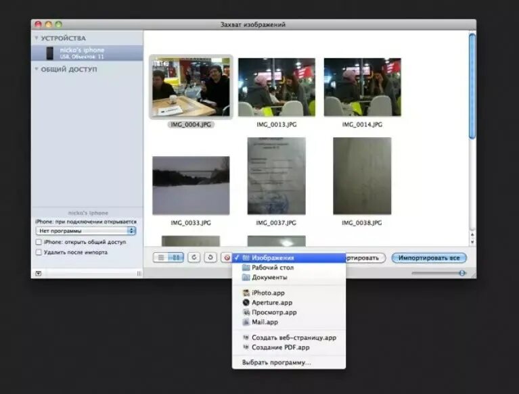The height and width of the screenshot is (394, 519).
Task: Select the IMG_0037.JPG document thumbnail
Action: [x=277, y=176]
